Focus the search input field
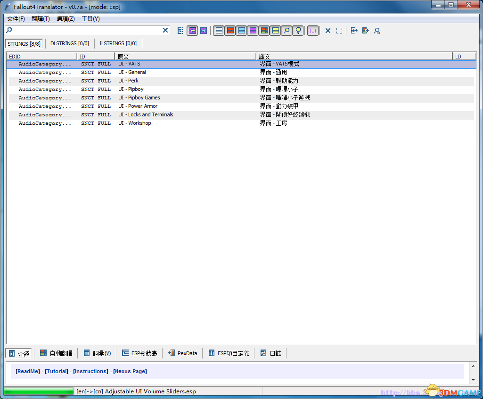The width and height of the screenshot is (483, 399). (x=87, y=30)
